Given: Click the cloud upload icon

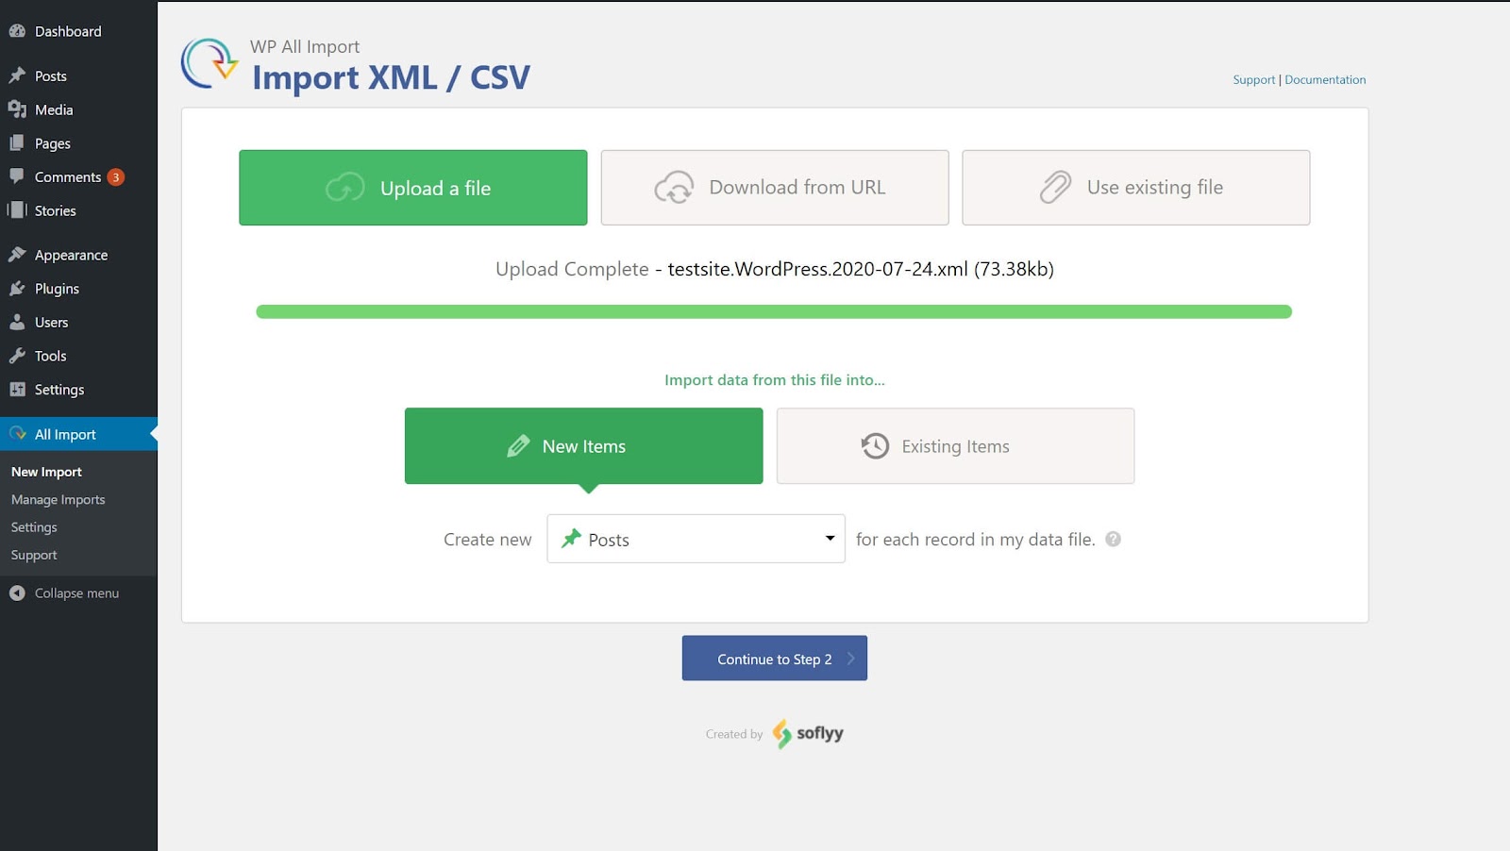Looking at the screenshot, I should [x=344, y=188].
